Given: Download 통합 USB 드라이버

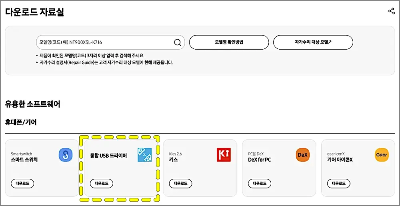Looking at the screenshot, I should (x=102, y=183).
